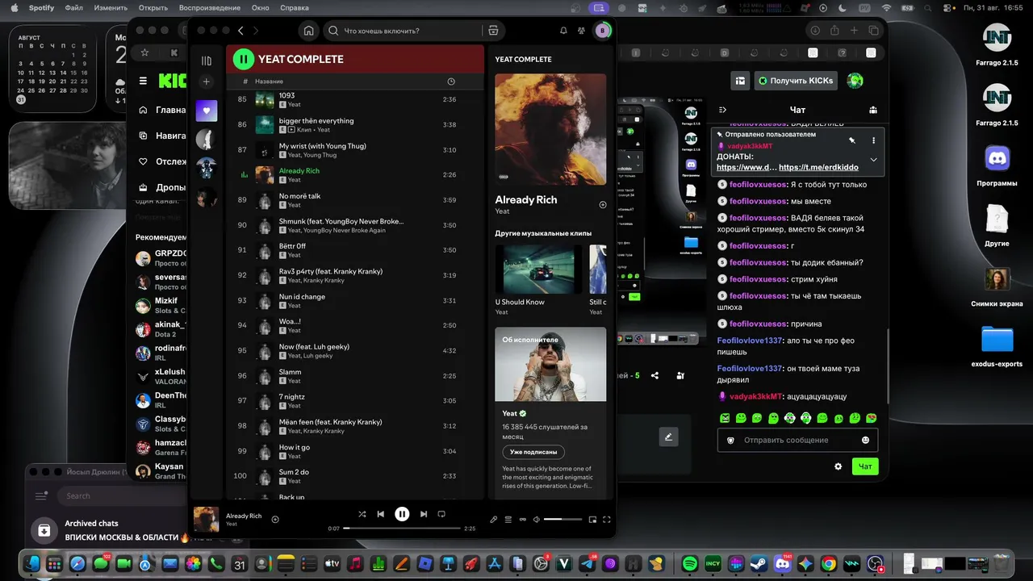The width and height of the screenshot is (1033, 581).
Task: Open Воспроизведение menu in menu bar
Action: click(x=210, y=7)
